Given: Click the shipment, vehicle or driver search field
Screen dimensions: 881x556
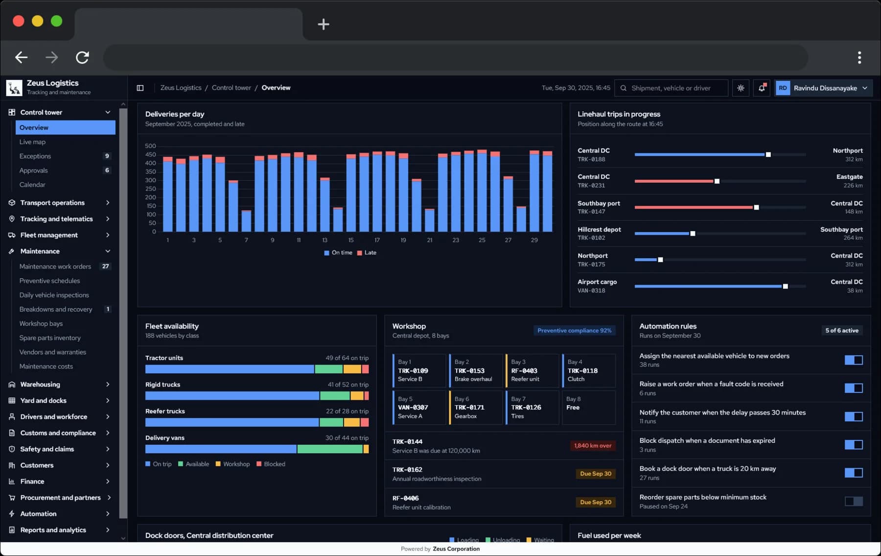Looking at the screenshot, I should 671,88.
